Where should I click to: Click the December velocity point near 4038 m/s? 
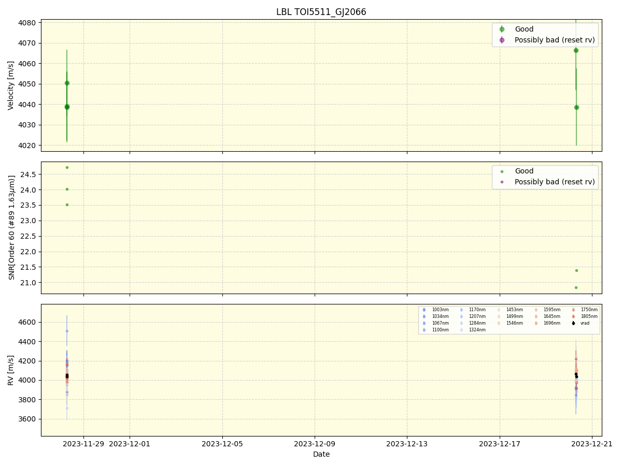(x=576, y=107)
